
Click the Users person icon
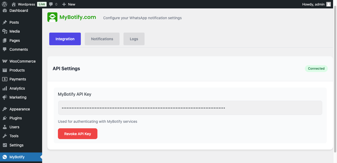(x=5, y=127)
